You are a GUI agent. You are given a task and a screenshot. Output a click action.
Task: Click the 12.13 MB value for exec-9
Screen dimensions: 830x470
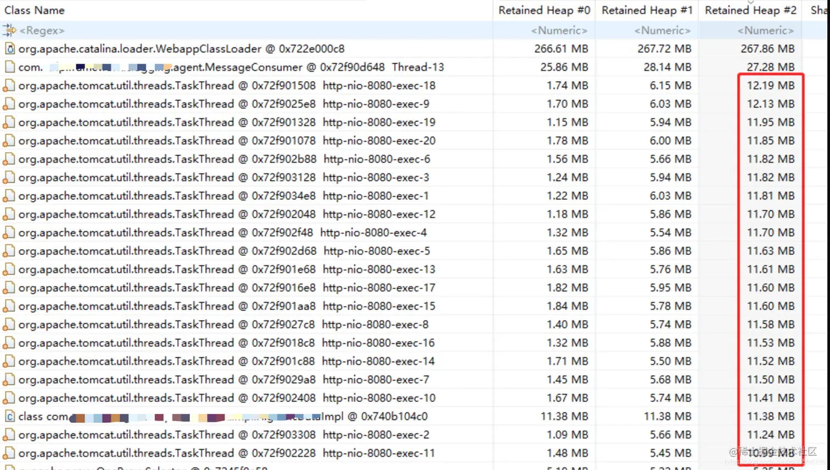pos(771,104)
